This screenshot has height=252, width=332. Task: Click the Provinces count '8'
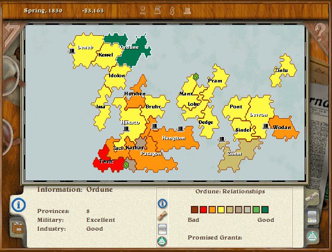88,211
